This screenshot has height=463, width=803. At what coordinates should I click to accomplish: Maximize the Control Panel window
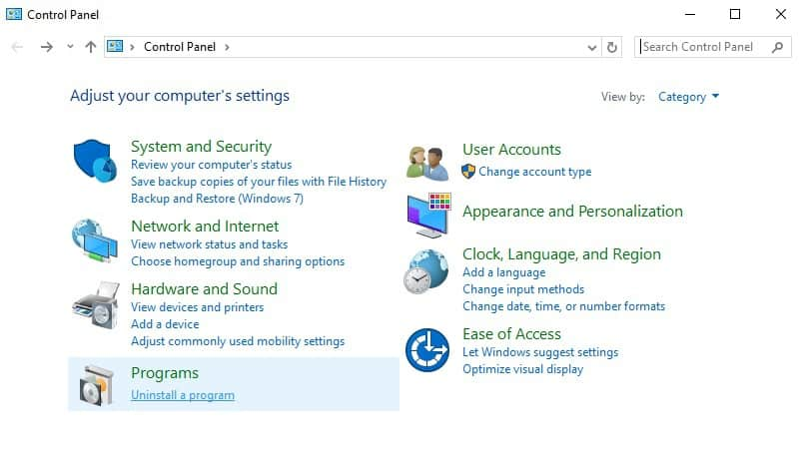pyautogui.click(x=735, y=14)
